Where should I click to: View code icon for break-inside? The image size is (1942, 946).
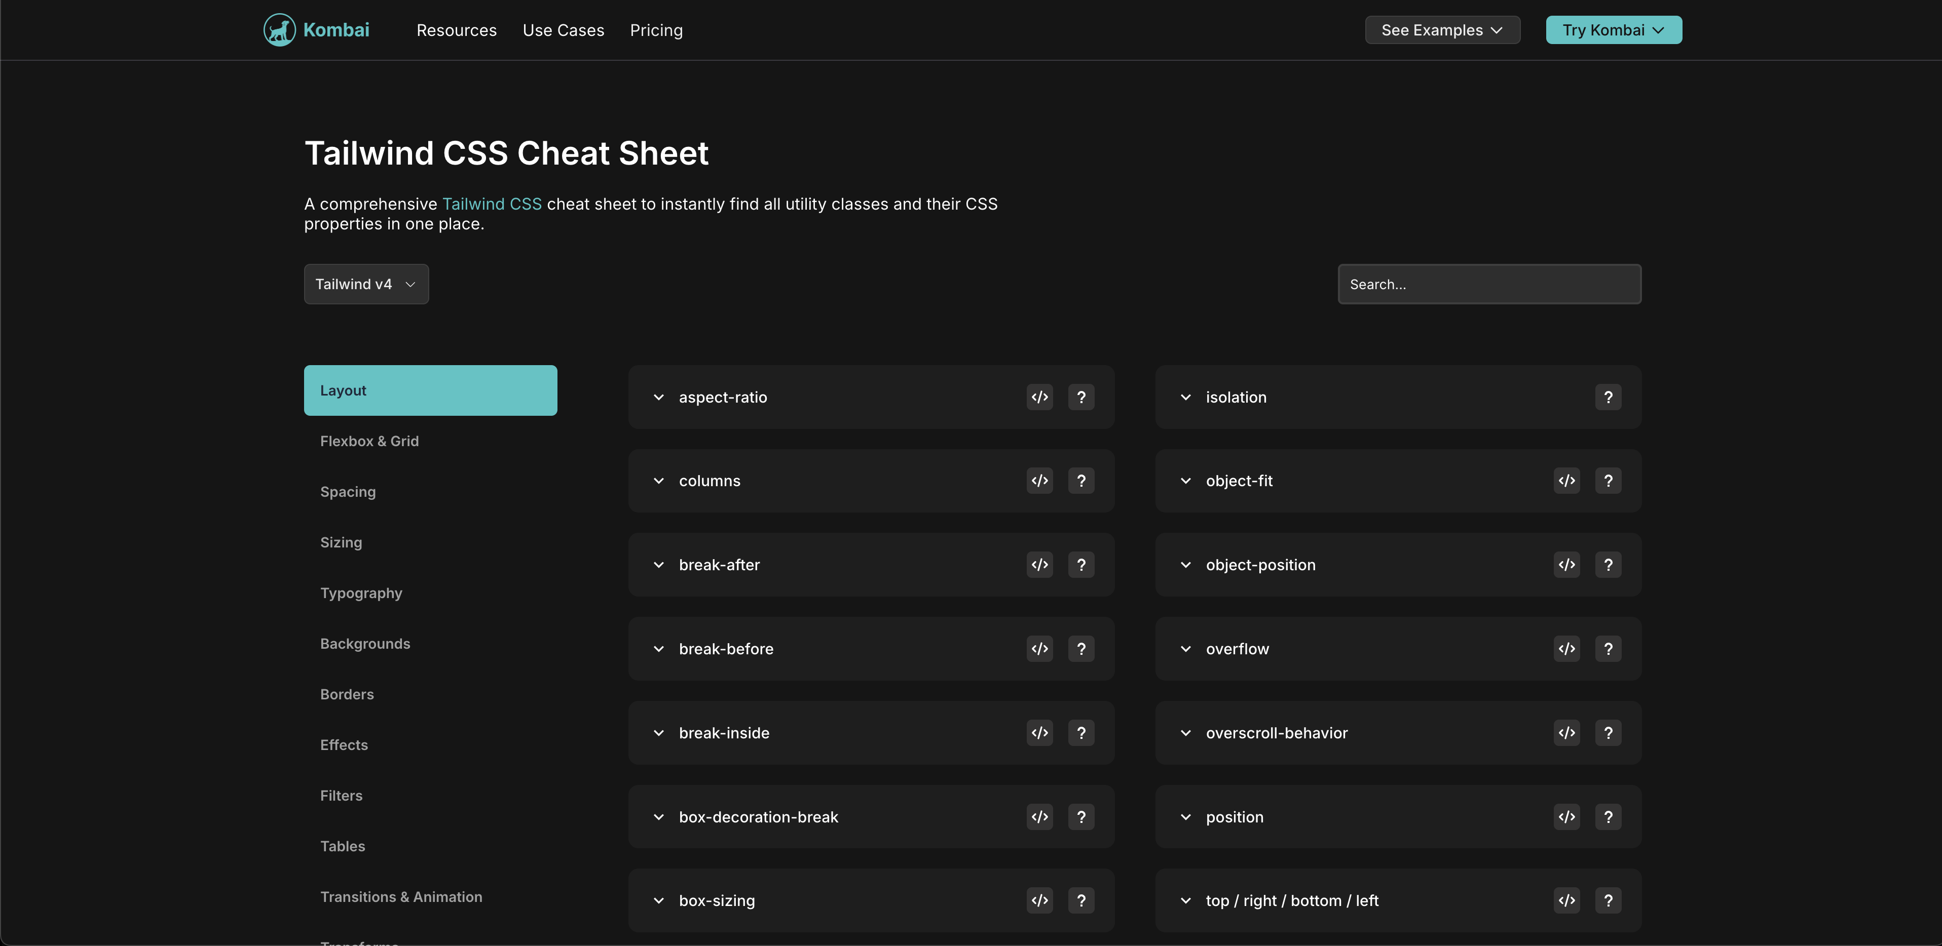1039,733
